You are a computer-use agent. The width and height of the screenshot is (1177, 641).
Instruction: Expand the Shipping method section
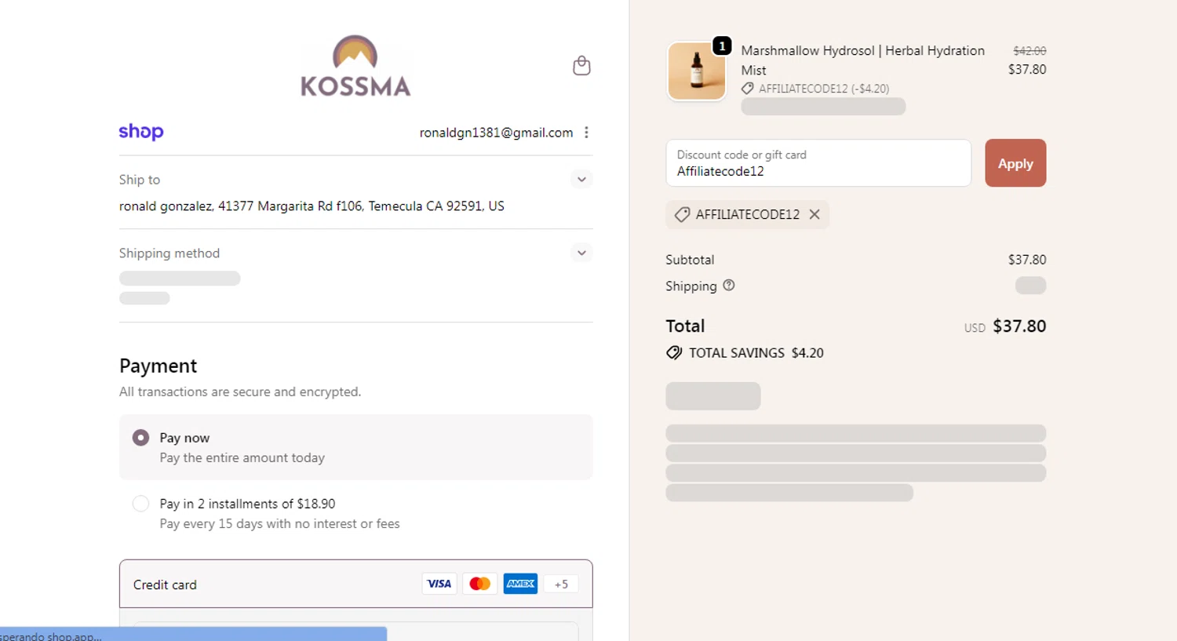581,253
